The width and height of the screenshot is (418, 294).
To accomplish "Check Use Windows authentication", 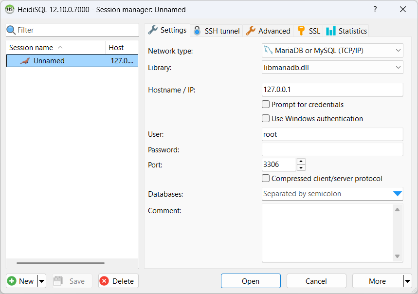I will pos(266,118).
